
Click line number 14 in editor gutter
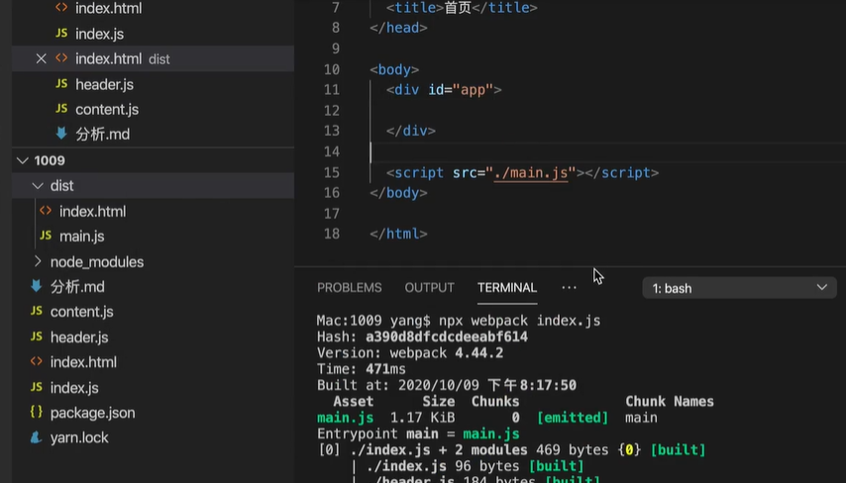[331, 152]
